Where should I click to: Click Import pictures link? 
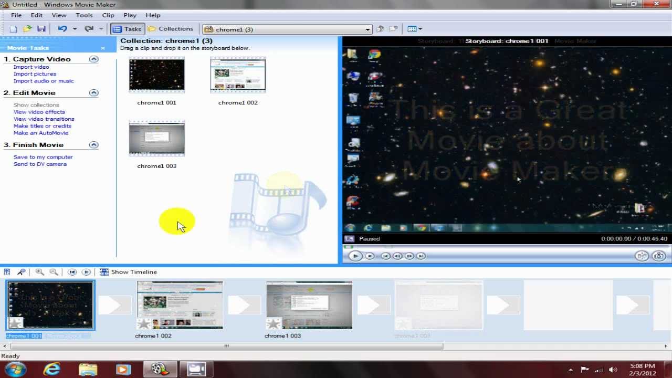point(35,74)
